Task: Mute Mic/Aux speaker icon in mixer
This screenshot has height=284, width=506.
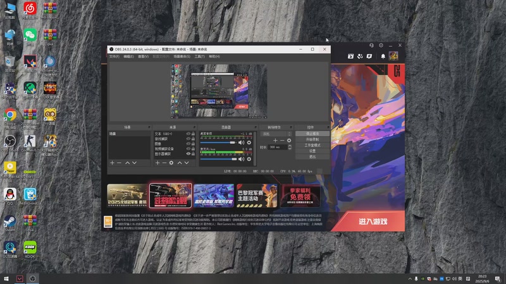Action: pos(241,159)
